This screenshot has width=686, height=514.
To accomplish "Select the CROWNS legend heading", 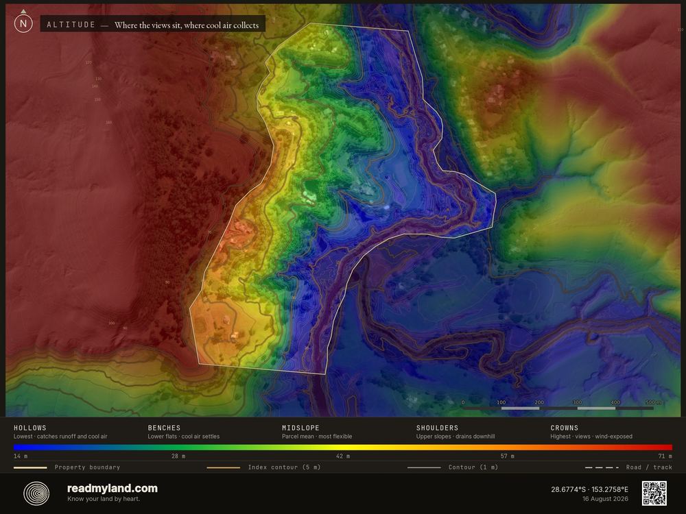I will tap(565, 428).
